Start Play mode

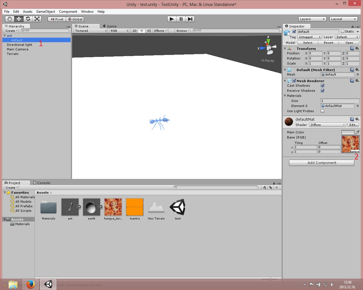coord(172,19)
